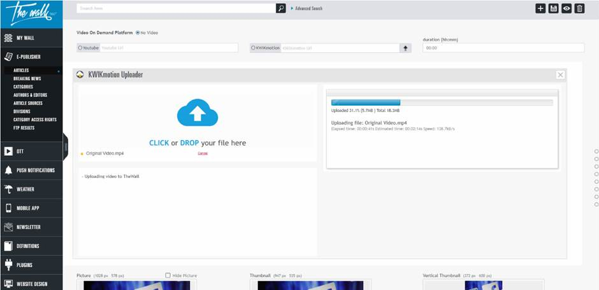Open the OTT menu
599x290 pixels.
tap(31, 151)
